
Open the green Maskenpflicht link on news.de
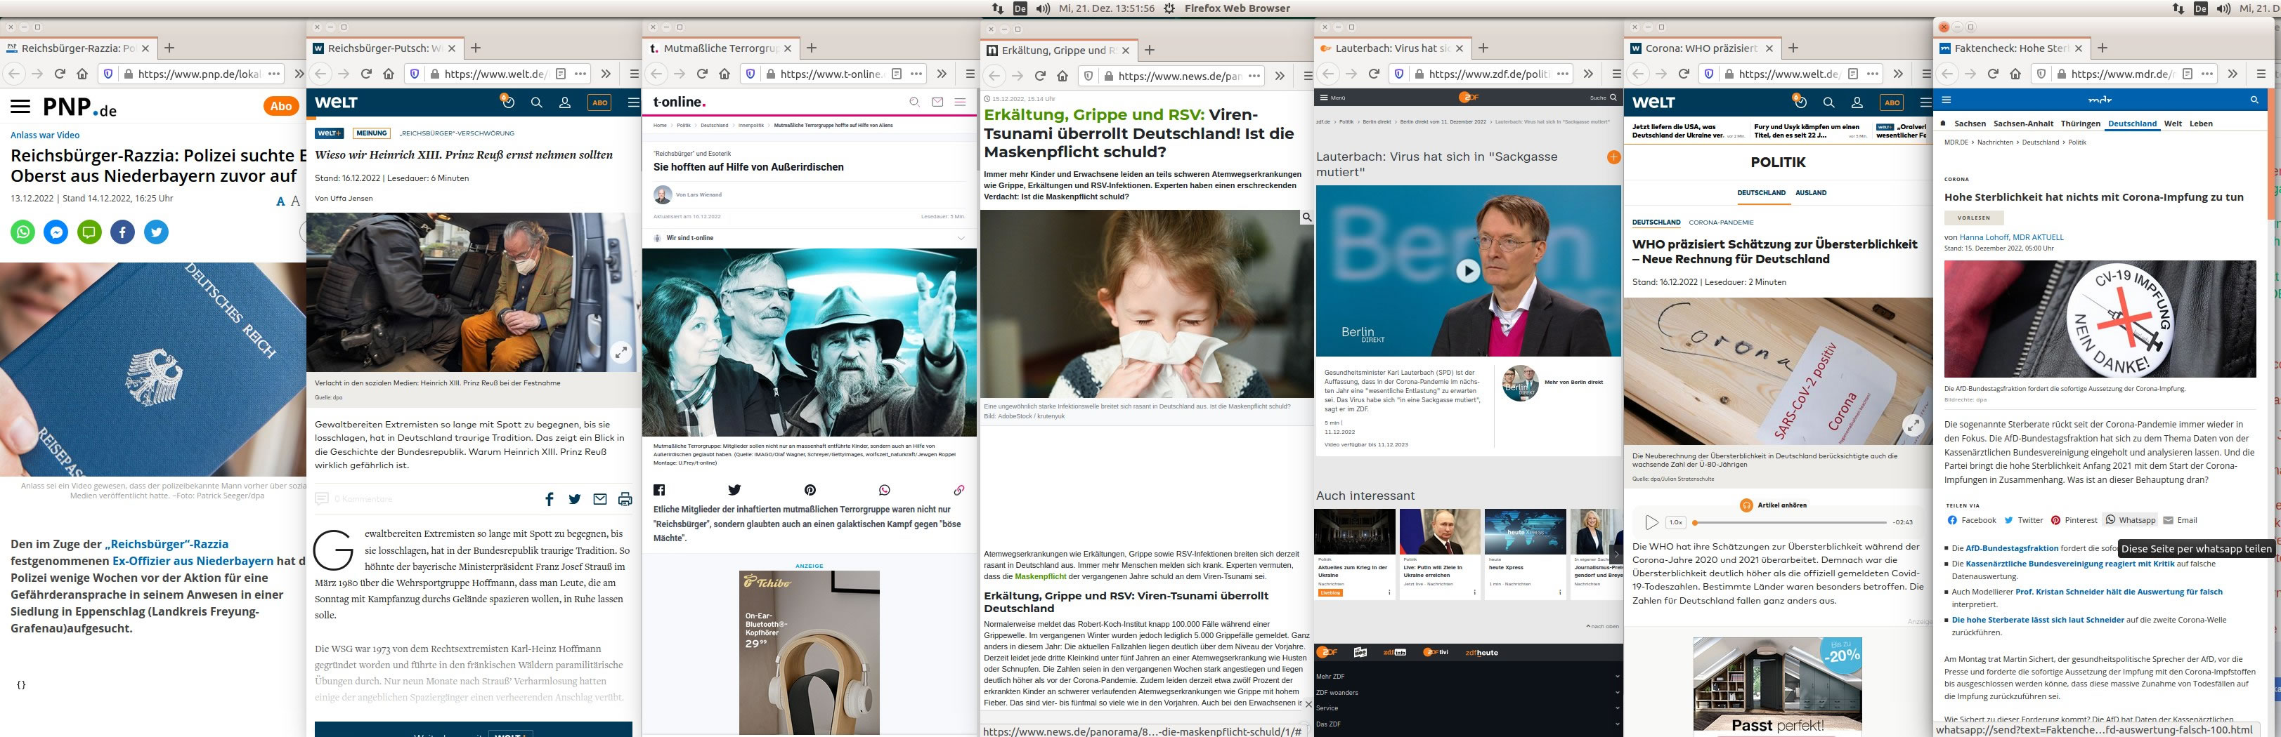[x=1041, y=576]
